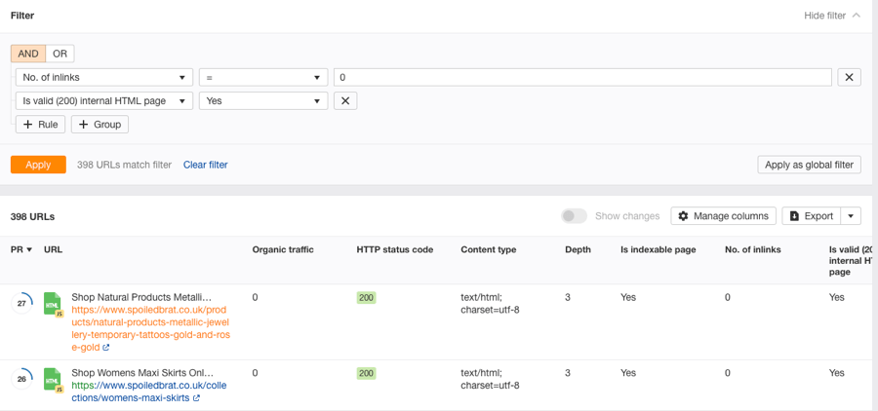
Task: Click the Clear filter link
Action: pos(205,165)
